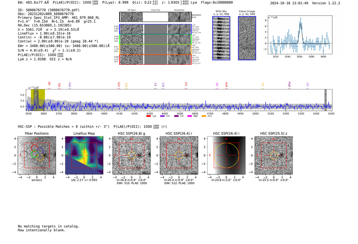Click the Weighted Sum spectrum row
This screenshot has width=358, height=244.
(x=155, y=17)
